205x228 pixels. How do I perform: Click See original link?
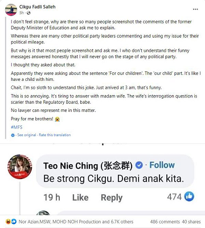tap(27, 135)
